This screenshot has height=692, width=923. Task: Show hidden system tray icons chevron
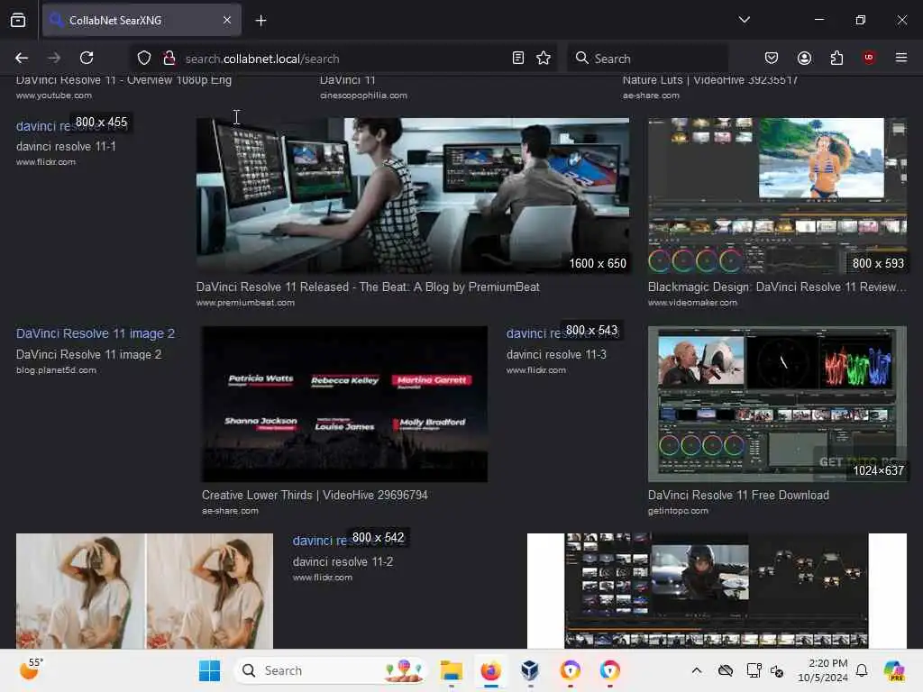[x=697, y=670]
